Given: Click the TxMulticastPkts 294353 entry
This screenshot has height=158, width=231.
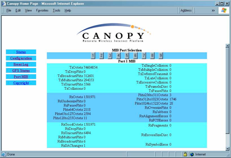Looking at the screenshot, I should click(x=76, y=80).
